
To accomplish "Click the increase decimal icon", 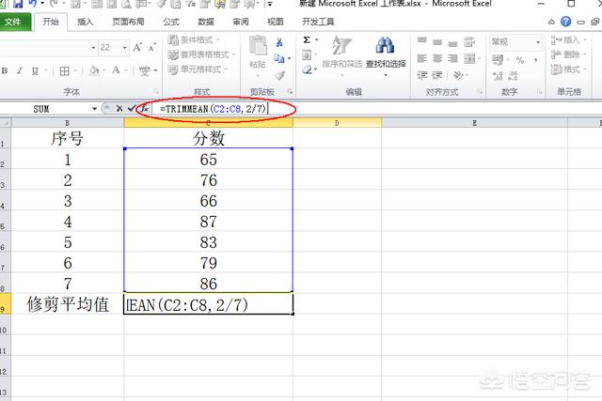I will [498, 75].
